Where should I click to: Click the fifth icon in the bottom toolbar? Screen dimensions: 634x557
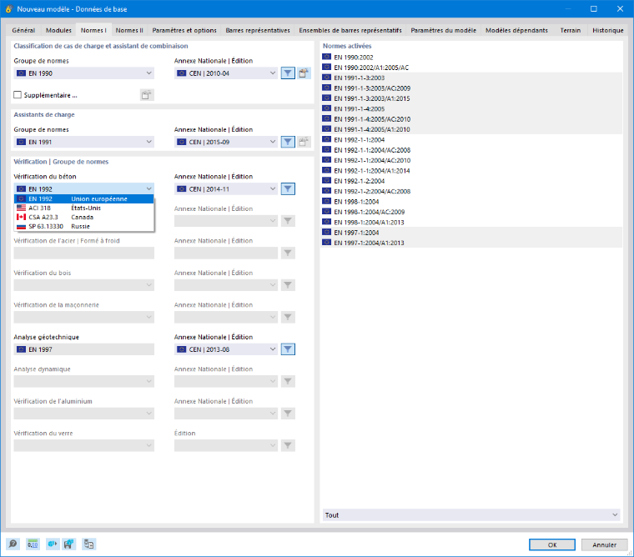click(x=88, y=544)
